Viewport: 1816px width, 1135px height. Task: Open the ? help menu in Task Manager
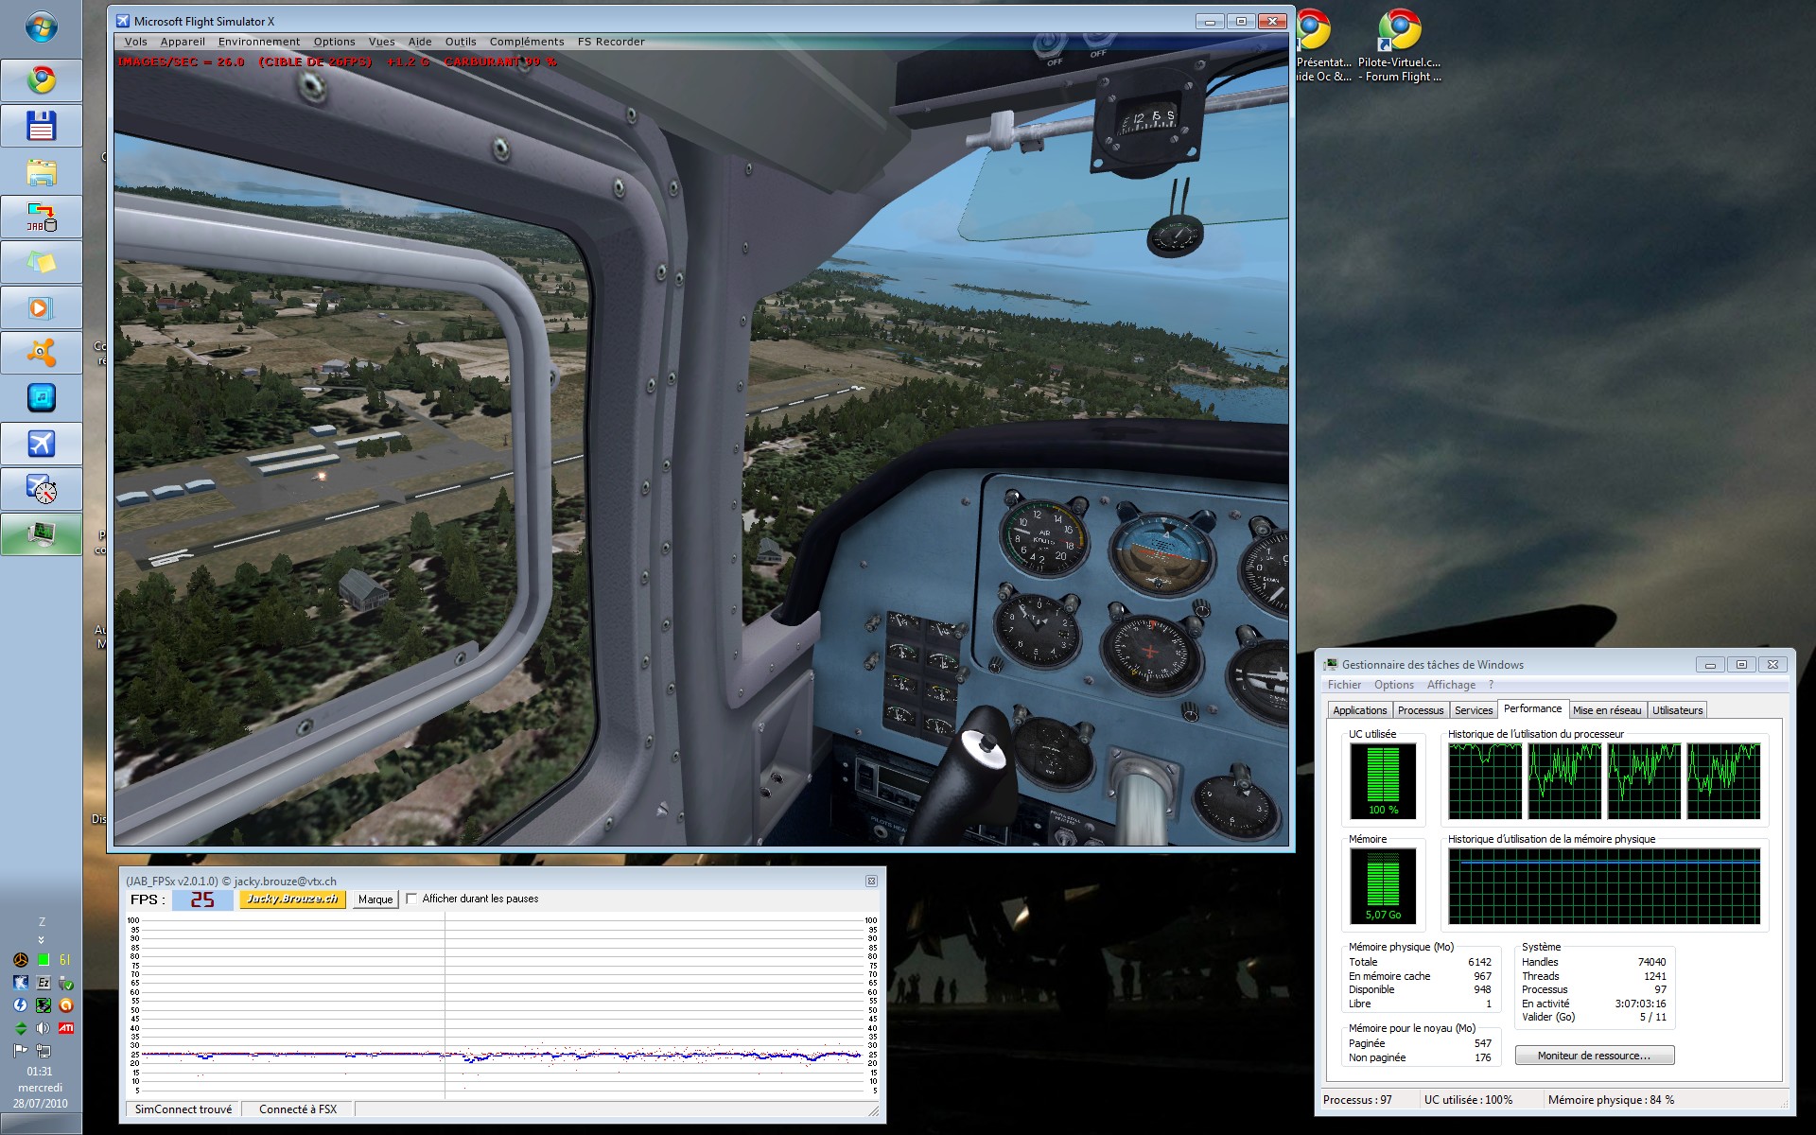coord(1492,685)
